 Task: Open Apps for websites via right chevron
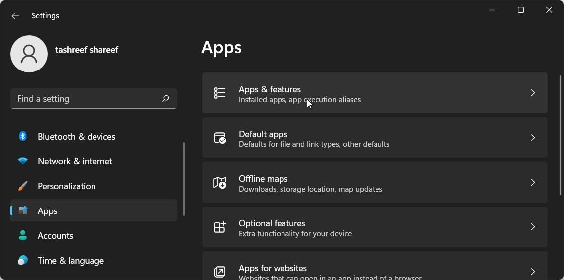[533, 271]
